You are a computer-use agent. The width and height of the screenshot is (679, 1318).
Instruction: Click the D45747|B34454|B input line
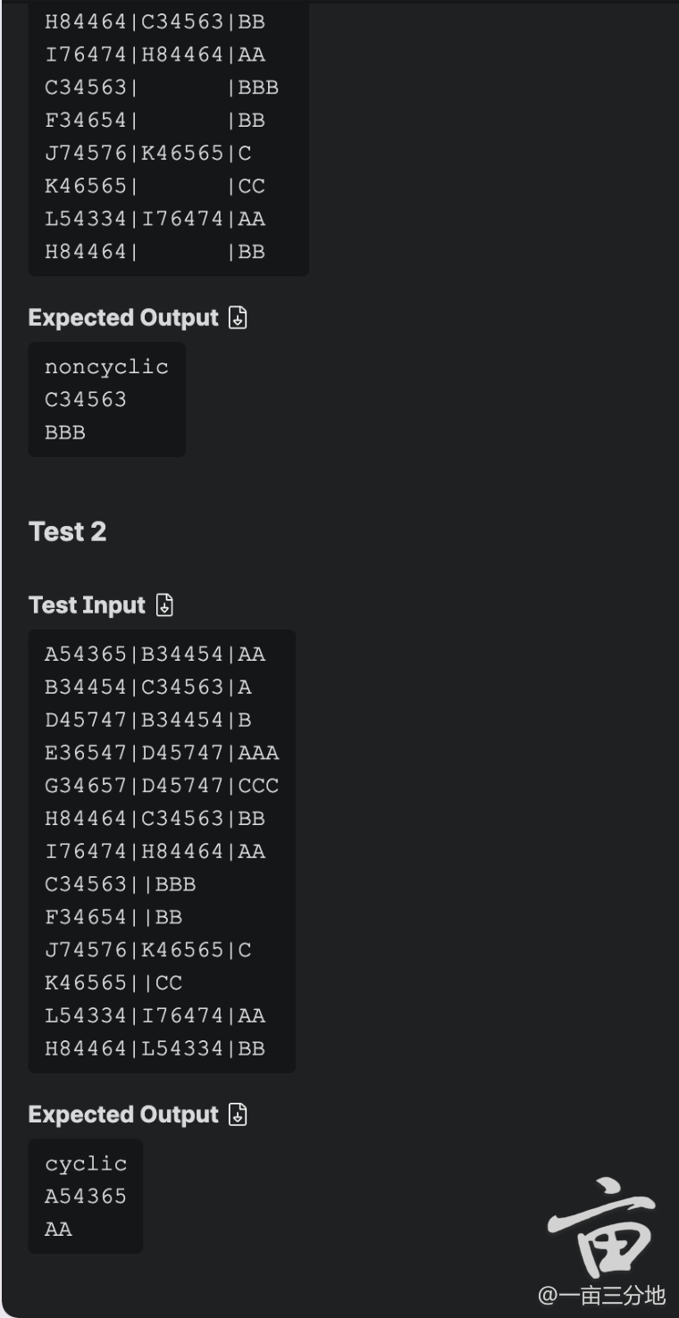[x=148, y=720]
